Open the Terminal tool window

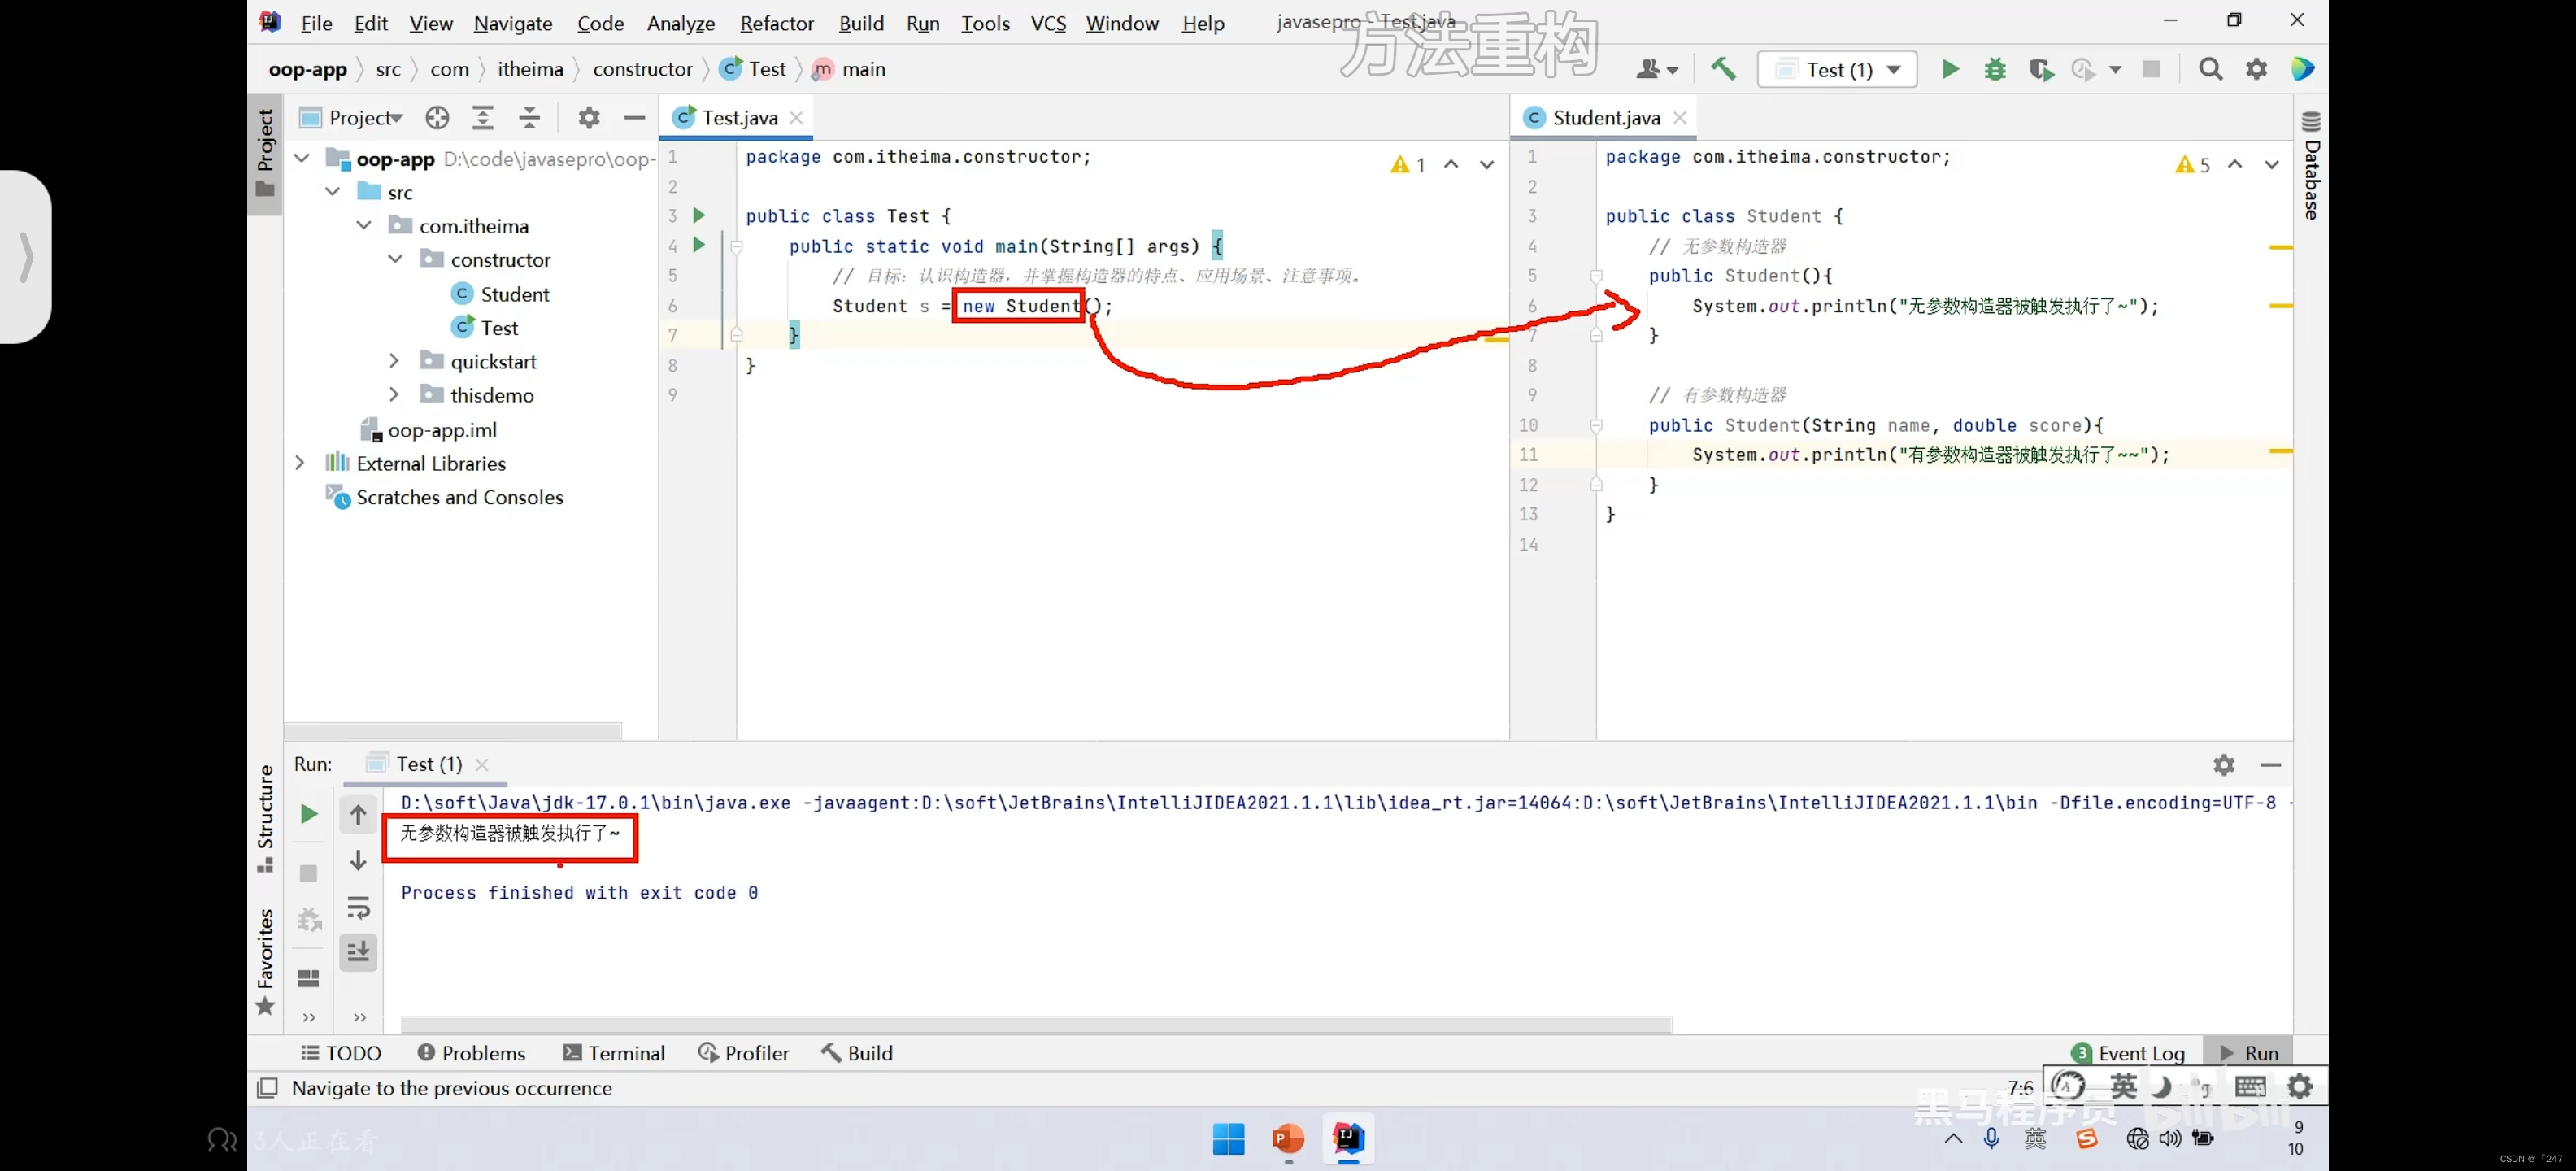(x=613, y=1053)
